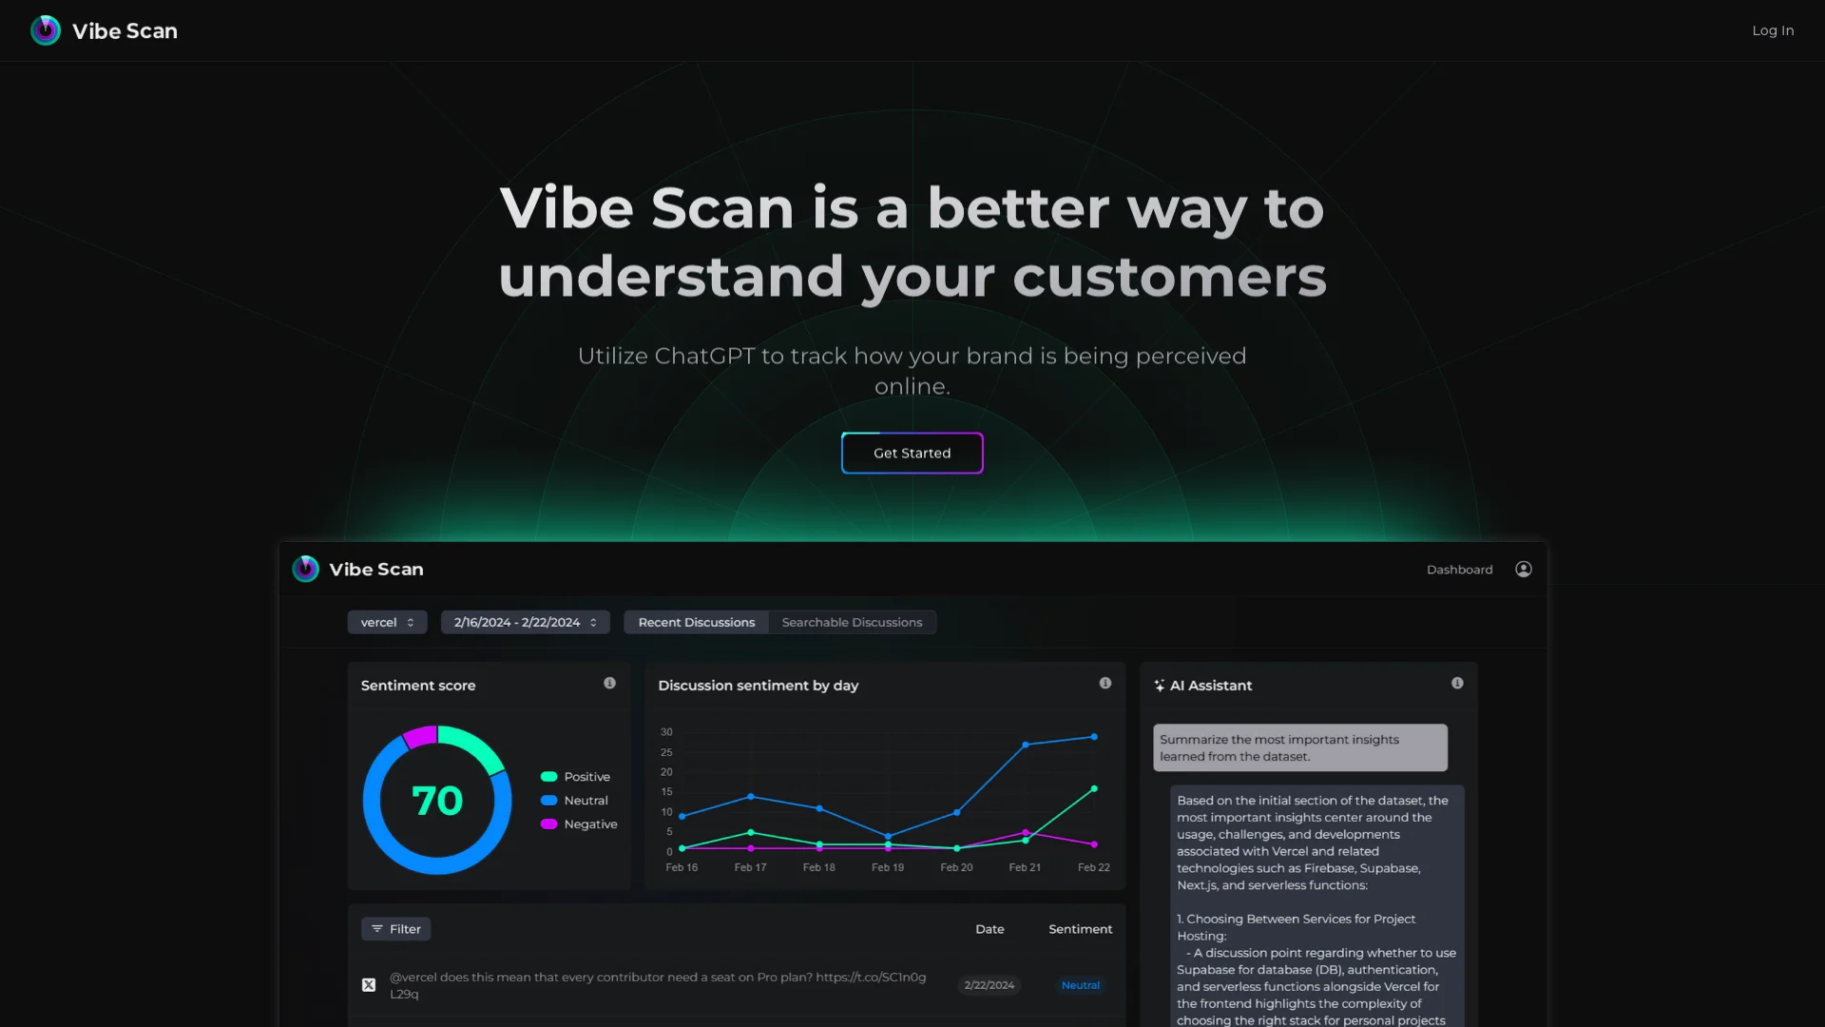Open the Dashboard navigation dropdown
Viewport: 1825px width, 1027px height.
point(1459,570)
